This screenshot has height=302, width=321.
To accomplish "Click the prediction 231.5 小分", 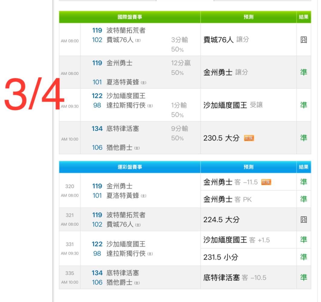I will tap(221, 257).
